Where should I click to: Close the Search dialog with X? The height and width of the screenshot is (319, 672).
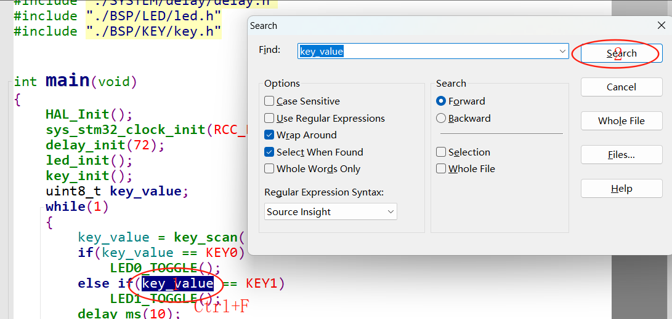662,26
